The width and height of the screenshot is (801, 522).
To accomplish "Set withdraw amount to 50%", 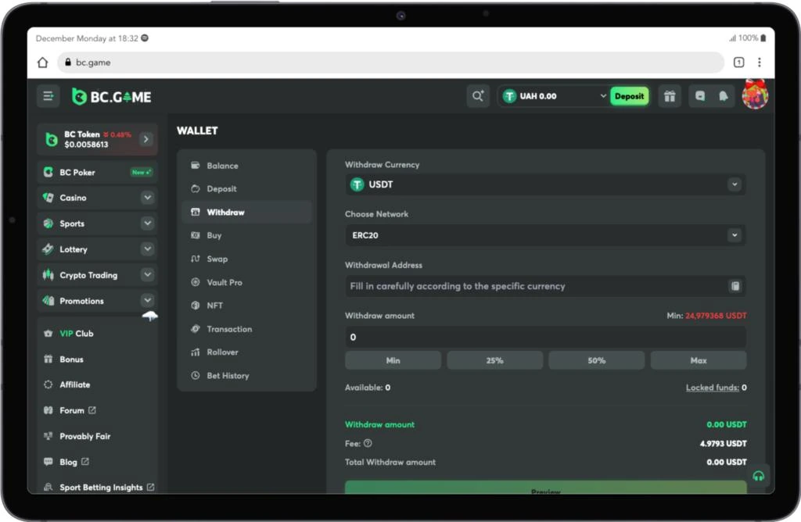I will pos(596,360).
